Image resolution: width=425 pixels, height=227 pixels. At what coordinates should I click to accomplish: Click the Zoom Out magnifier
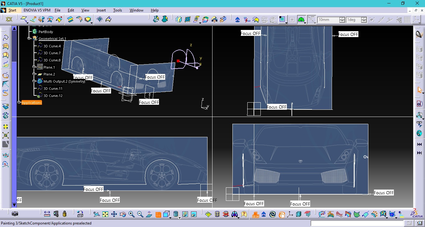[140, 214]
